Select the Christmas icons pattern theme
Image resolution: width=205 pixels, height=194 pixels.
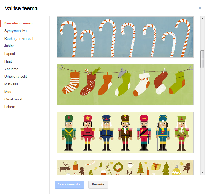(x=125, y=167)
